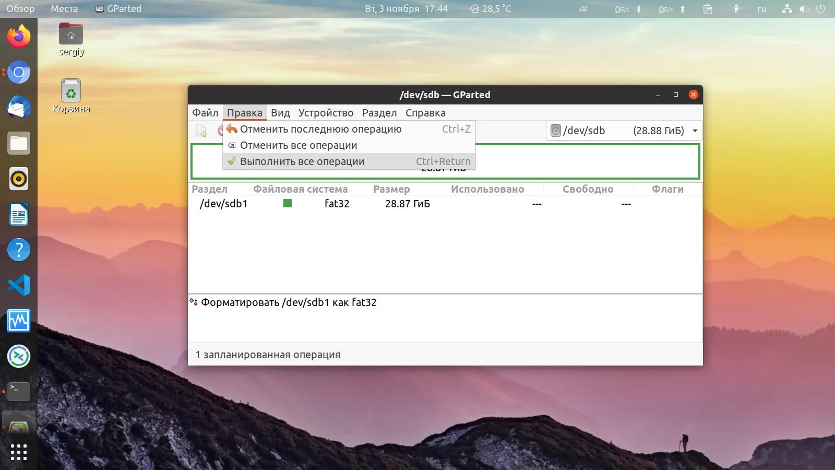
Task: Open the clock and calendar in top bar
Action: pyautogui.click(x=406, y=9)
